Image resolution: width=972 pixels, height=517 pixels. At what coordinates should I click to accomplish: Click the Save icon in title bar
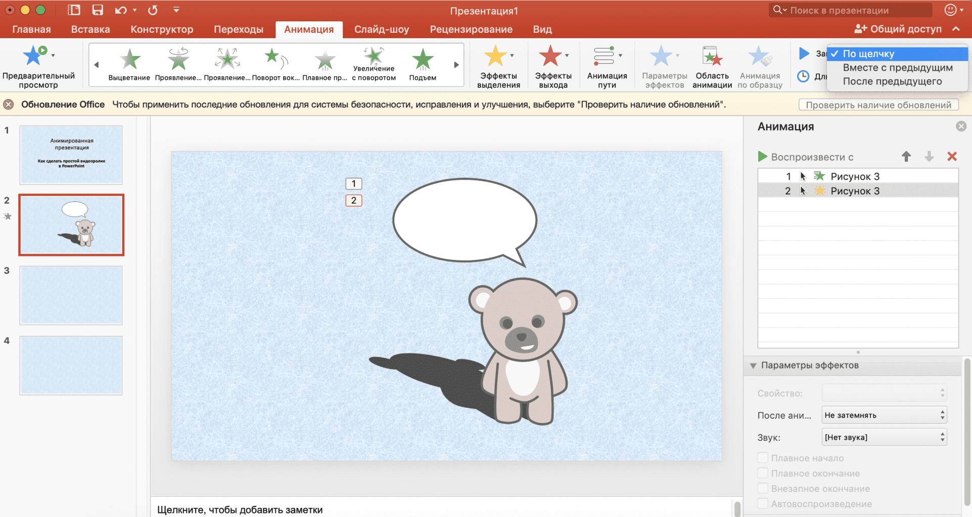click(x=98, y=10)
